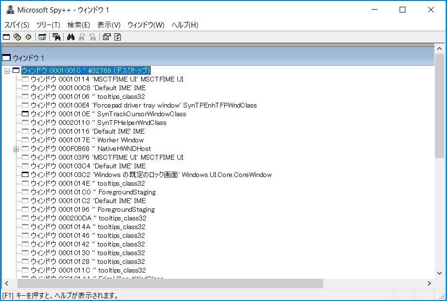
Task: Click the [F1] help hint in status bar
Action: (x=60, y=295)
